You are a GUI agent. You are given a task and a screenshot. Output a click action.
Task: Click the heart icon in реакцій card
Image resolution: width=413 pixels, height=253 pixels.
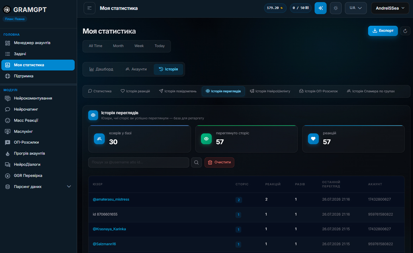click(x=313, y=139)
